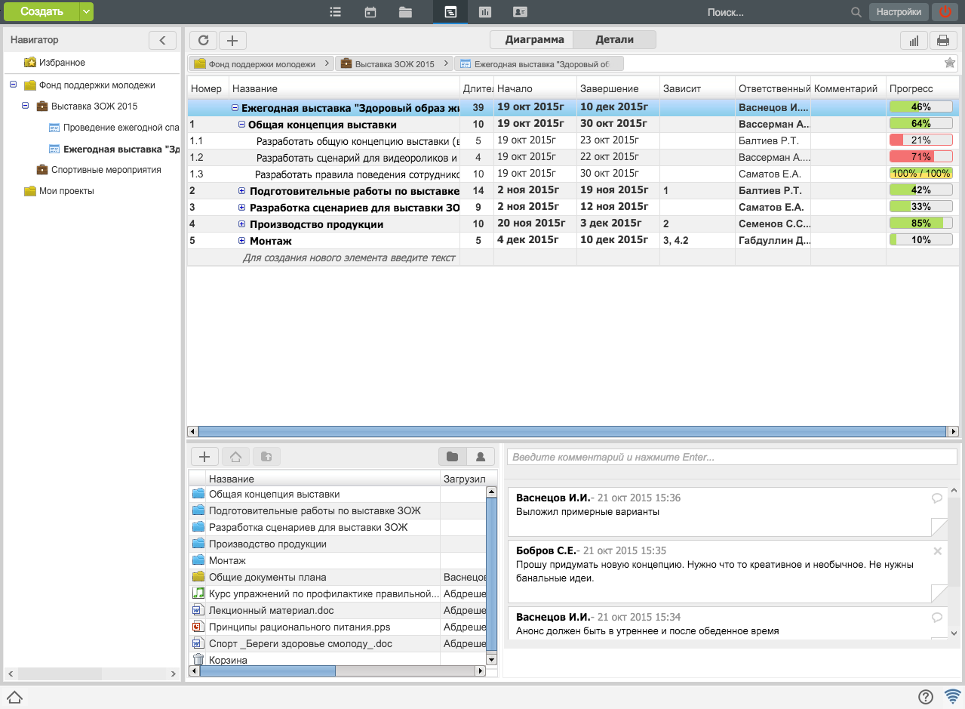Expand Монтаж row
The height and width of the screenshot is (709, 965).
242,241
